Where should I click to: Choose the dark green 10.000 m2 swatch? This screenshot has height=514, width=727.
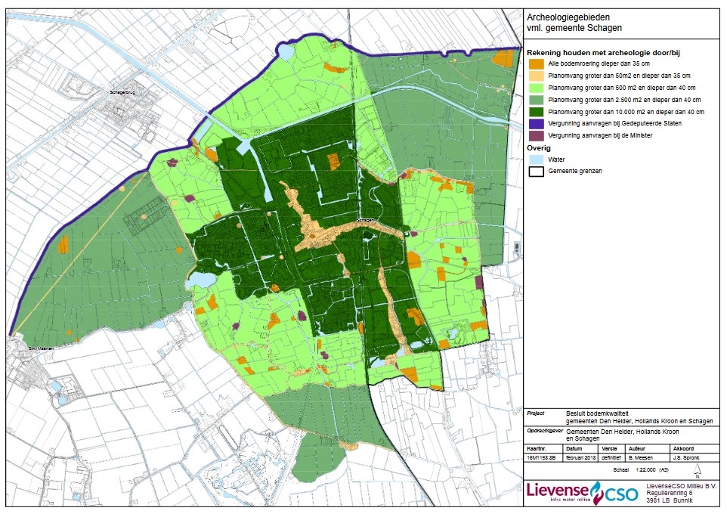[536, 112]
